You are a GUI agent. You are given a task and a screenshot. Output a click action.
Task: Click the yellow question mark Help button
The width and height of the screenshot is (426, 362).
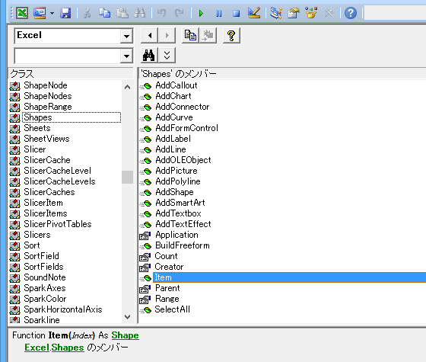click(x=231, y=35)
